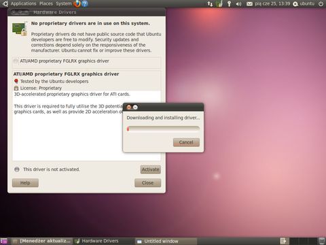Minimize the download progress dialog

(x=135, y=107)
